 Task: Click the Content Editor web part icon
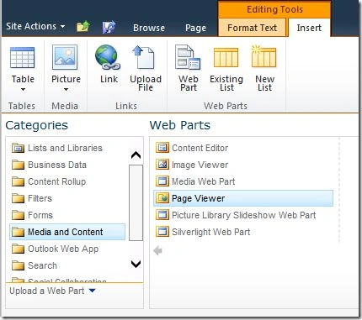point(162,148)
